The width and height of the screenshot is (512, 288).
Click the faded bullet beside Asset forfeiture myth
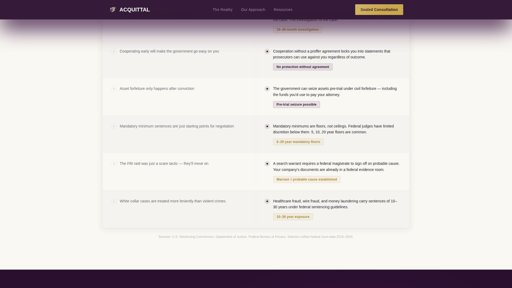[114, 89]
